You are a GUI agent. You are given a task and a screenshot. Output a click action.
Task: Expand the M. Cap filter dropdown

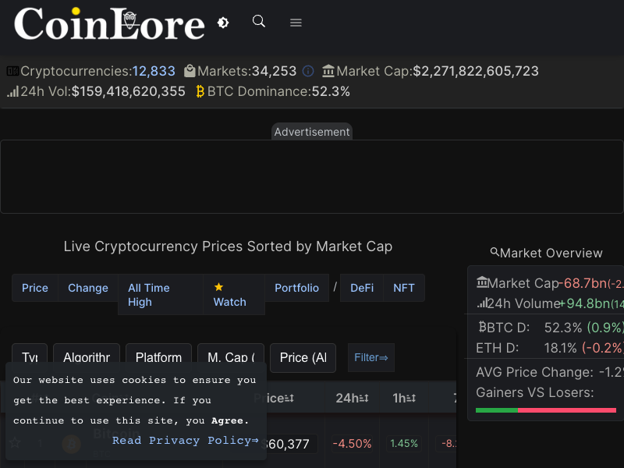231,357
